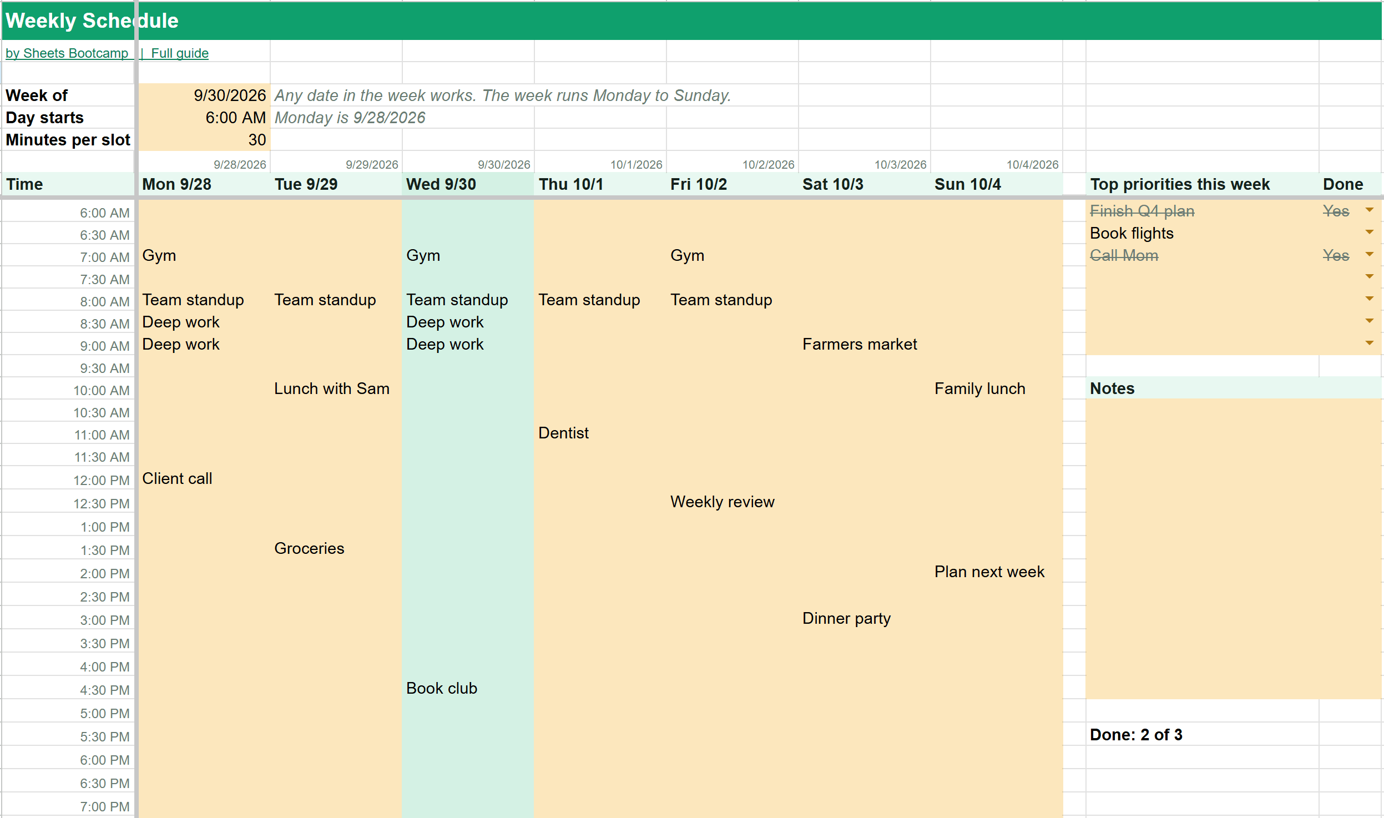This screenshot has width=1384, height=818.
Task: Click the 'Farmers market' cell
Action: (x=865, y=344)
